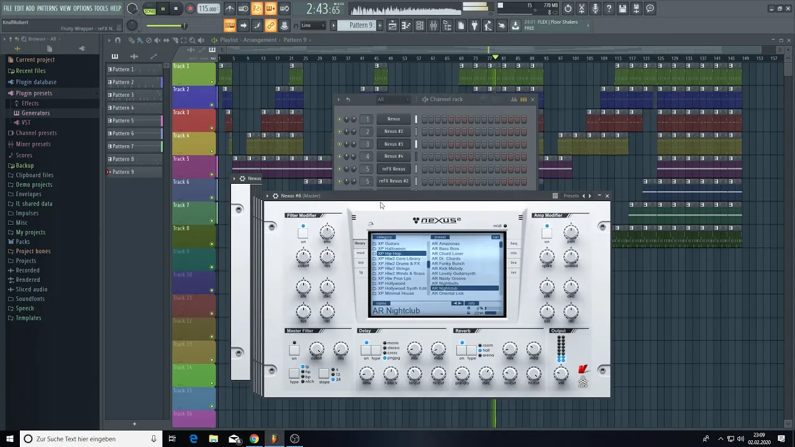Open the Playlist view icon

tap(393, 25)
